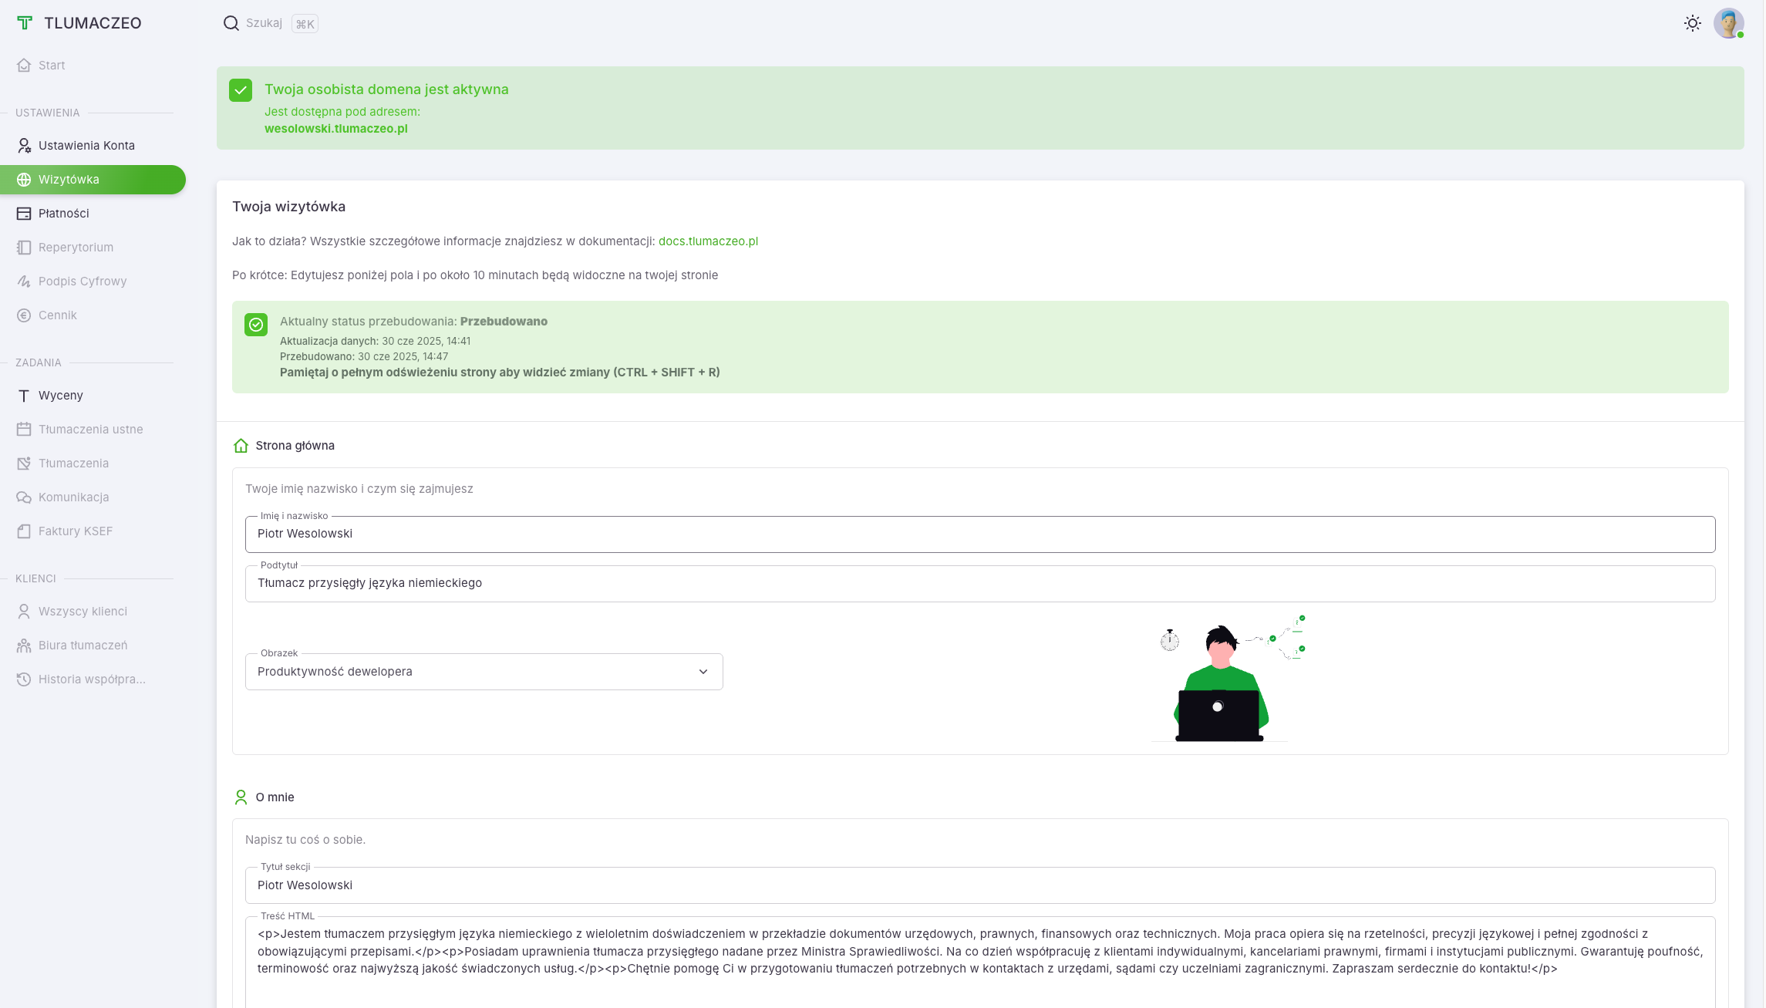The height and width of the screenshot is (1008, 1766).
Task: Open the docs.tlumaczeo.pl documentation link
Action: (x=707, y=241)
